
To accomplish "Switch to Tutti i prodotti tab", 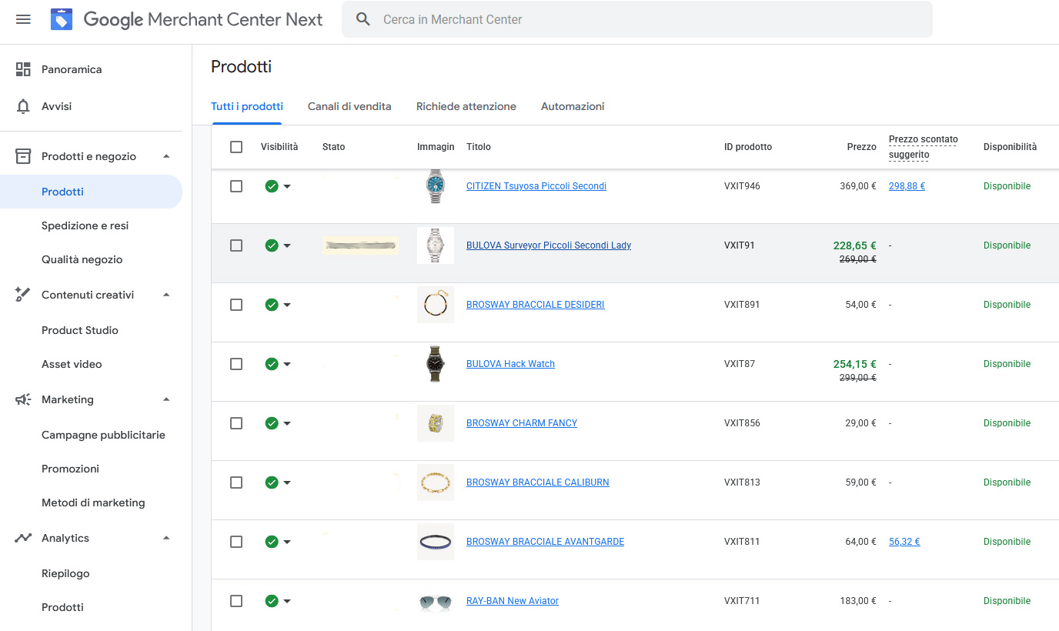I will (247, 106).
